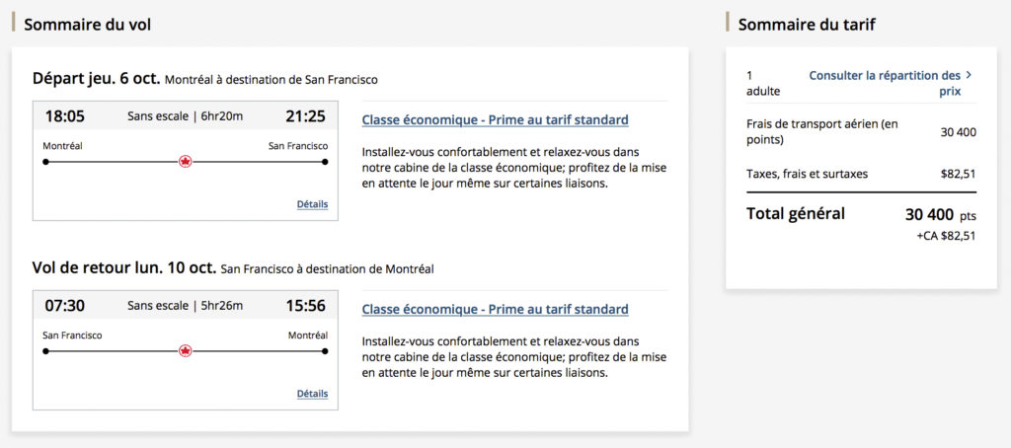Click the Montréal origin dot on the departure timeline
The height and width of the screenshot is (448, 1011).
(45, 162)
